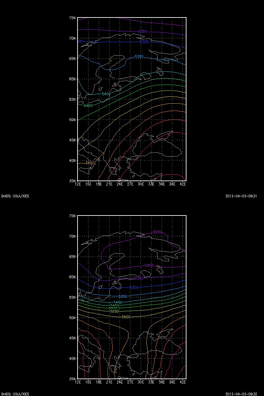Pick the 39E longitude label under lower plot
The image size is (264, 396).
173,382
